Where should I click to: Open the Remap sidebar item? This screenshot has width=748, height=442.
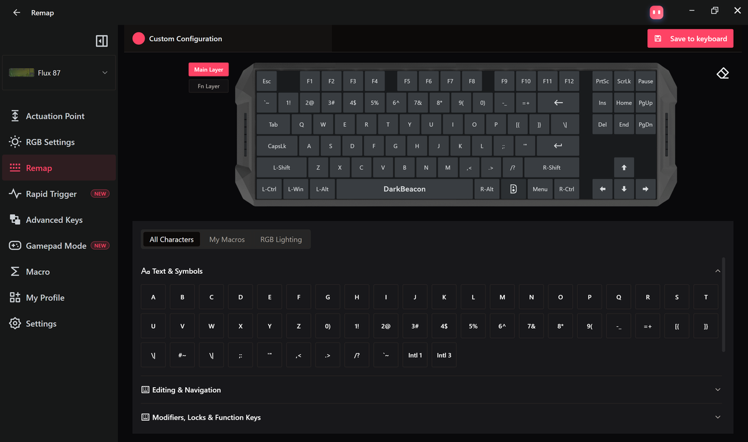pyautogui.click(x=58, y=168)
